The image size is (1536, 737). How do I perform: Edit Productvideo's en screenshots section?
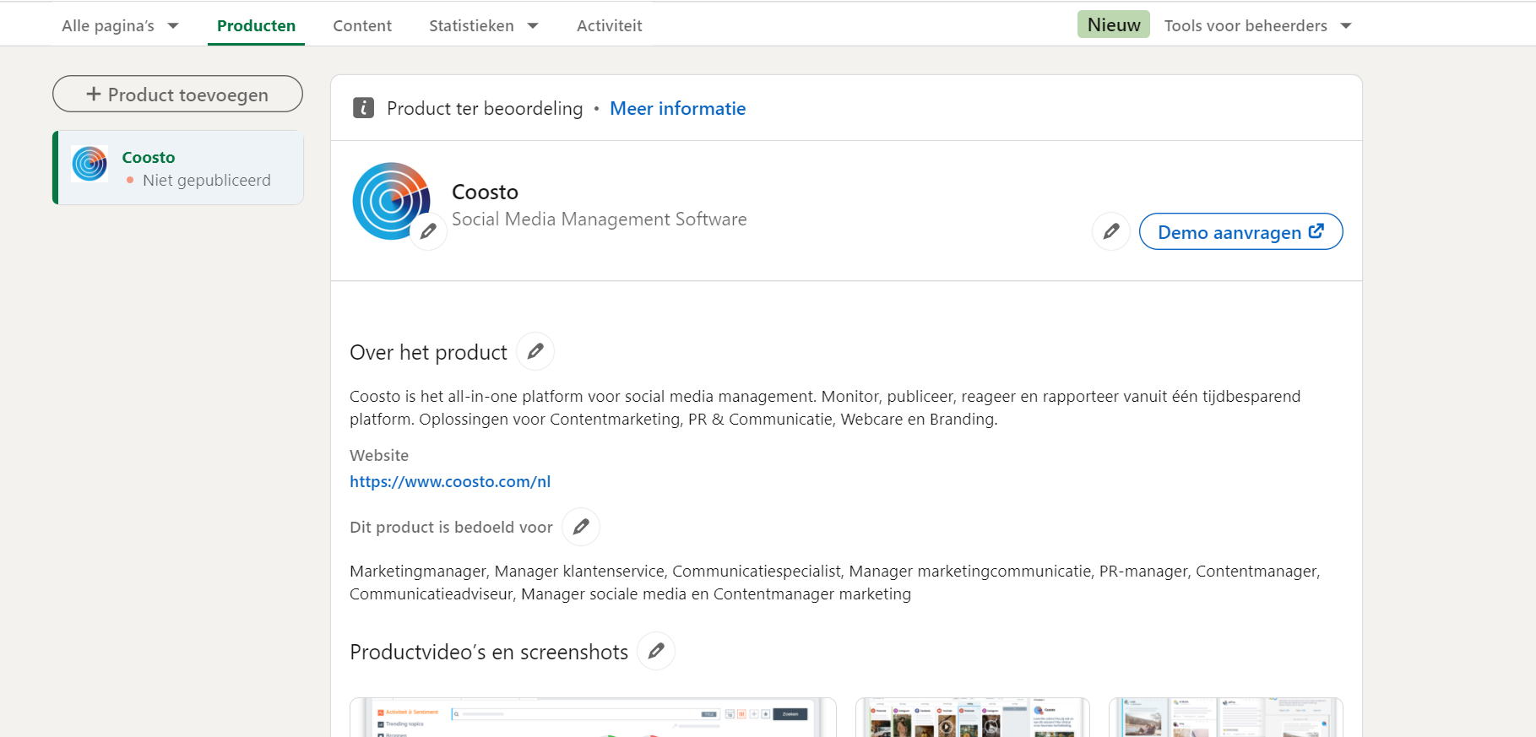tap(656, 651)
